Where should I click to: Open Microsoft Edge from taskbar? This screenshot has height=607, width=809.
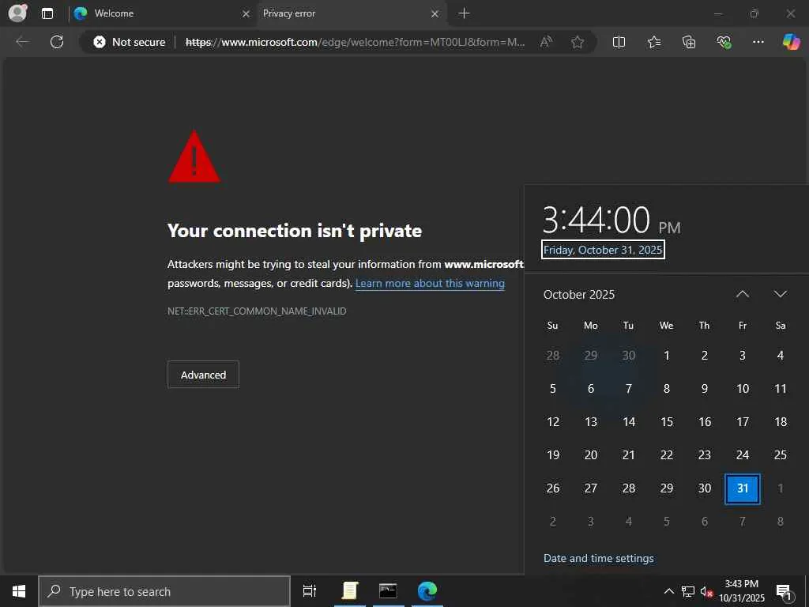click(427, 591)
